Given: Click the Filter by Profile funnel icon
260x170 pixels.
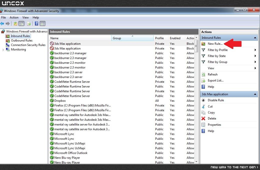Looking at the screenshot, I should pos(203,50).
